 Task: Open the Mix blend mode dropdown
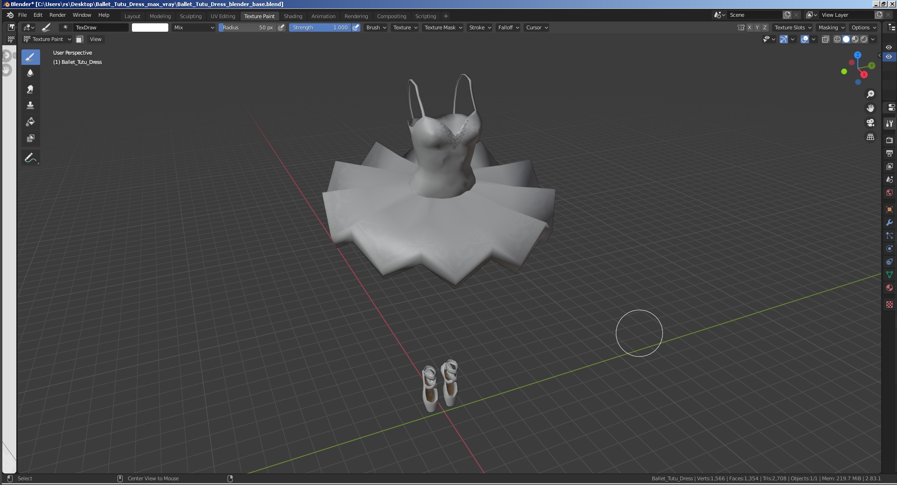click(x=194, y=28)
